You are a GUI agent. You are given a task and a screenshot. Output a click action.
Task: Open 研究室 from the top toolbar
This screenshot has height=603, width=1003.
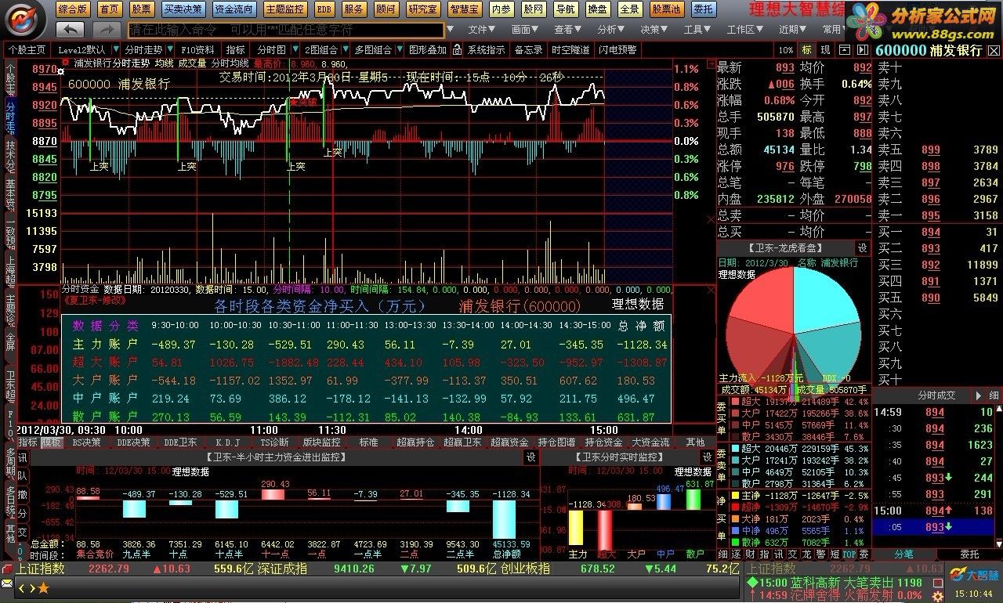[423, 9]
